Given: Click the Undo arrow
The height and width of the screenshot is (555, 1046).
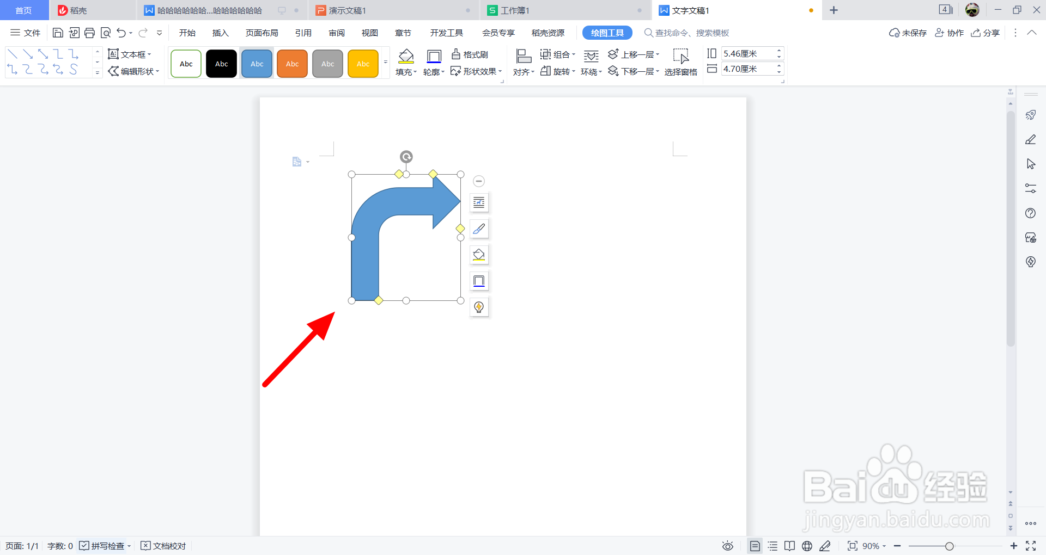Looking at the screenshot, I should tap(121, 33).
